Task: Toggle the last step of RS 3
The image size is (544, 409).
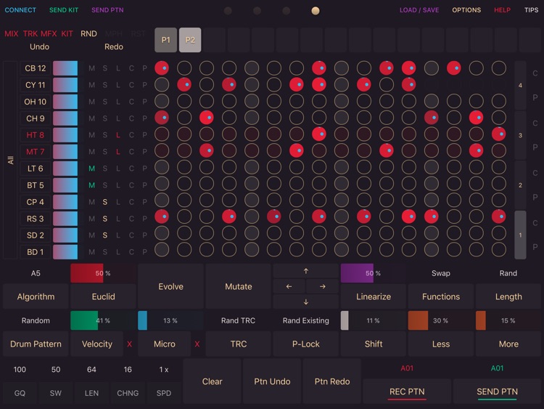Action: pos(498,216)
